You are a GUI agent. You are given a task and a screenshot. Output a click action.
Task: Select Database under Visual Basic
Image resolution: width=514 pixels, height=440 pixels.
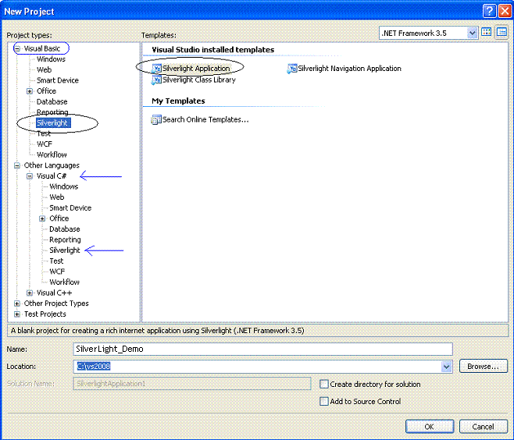coord(52,102)
